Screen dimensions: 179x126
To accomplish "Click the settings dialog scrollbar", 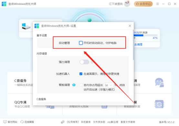I will click(133, 45).
